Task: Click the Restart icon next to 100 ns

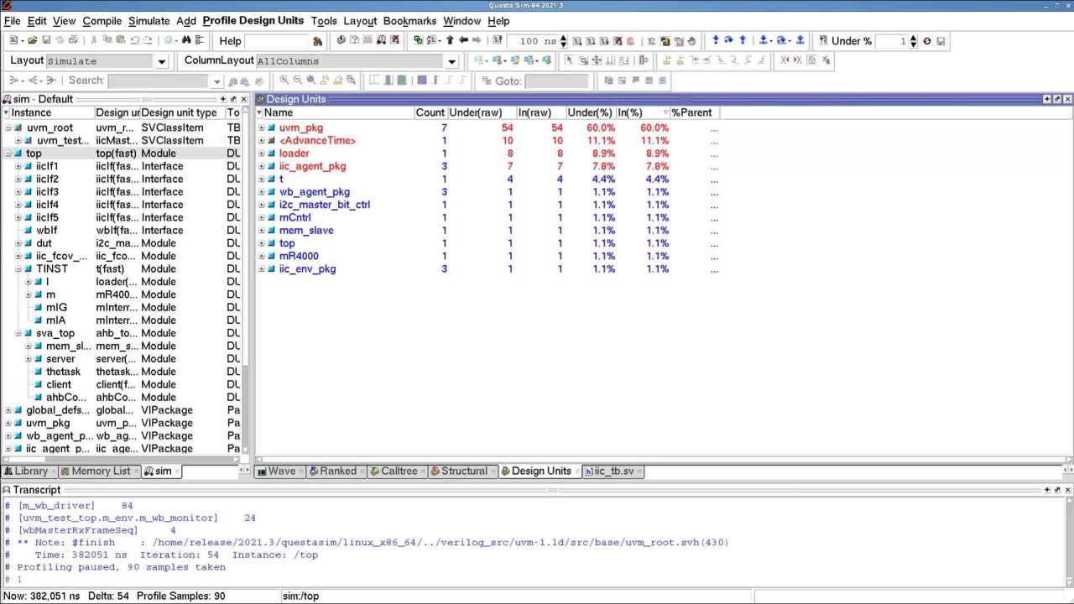Action: [498, 40]
